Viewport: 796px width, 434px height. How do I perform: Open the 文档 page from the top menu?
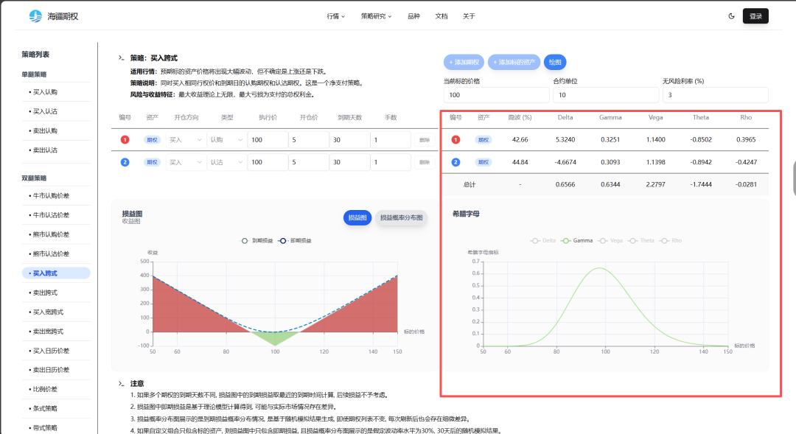coord(441,16)
